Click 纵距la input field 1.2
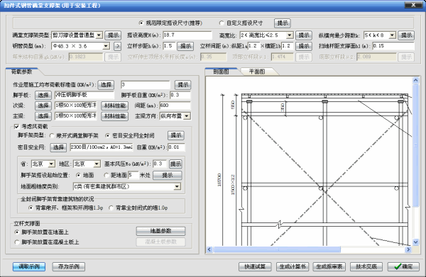The image size is (426, 277). 253,46
